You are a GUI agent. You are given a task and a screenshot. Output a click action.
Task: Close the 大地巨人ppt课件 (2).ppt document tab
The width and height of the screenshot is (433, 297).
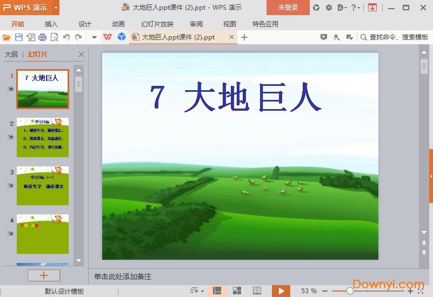tap(232, 37)
